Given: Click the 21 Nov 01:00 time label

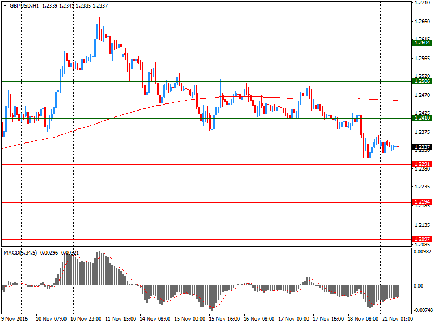Looking at the screenshot, I should [397, 319].
